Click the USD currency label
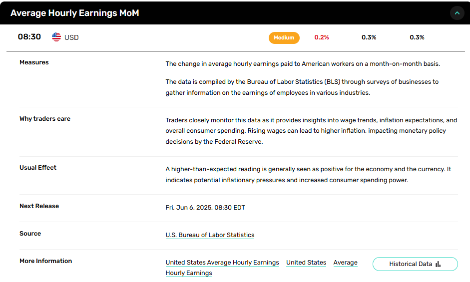470x282 pixels. pyautogui.click(x=71, y=37)
